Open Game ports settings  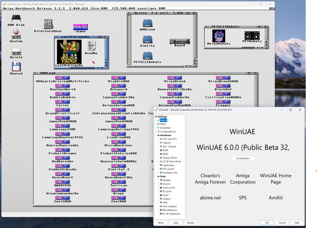(169, 188)
